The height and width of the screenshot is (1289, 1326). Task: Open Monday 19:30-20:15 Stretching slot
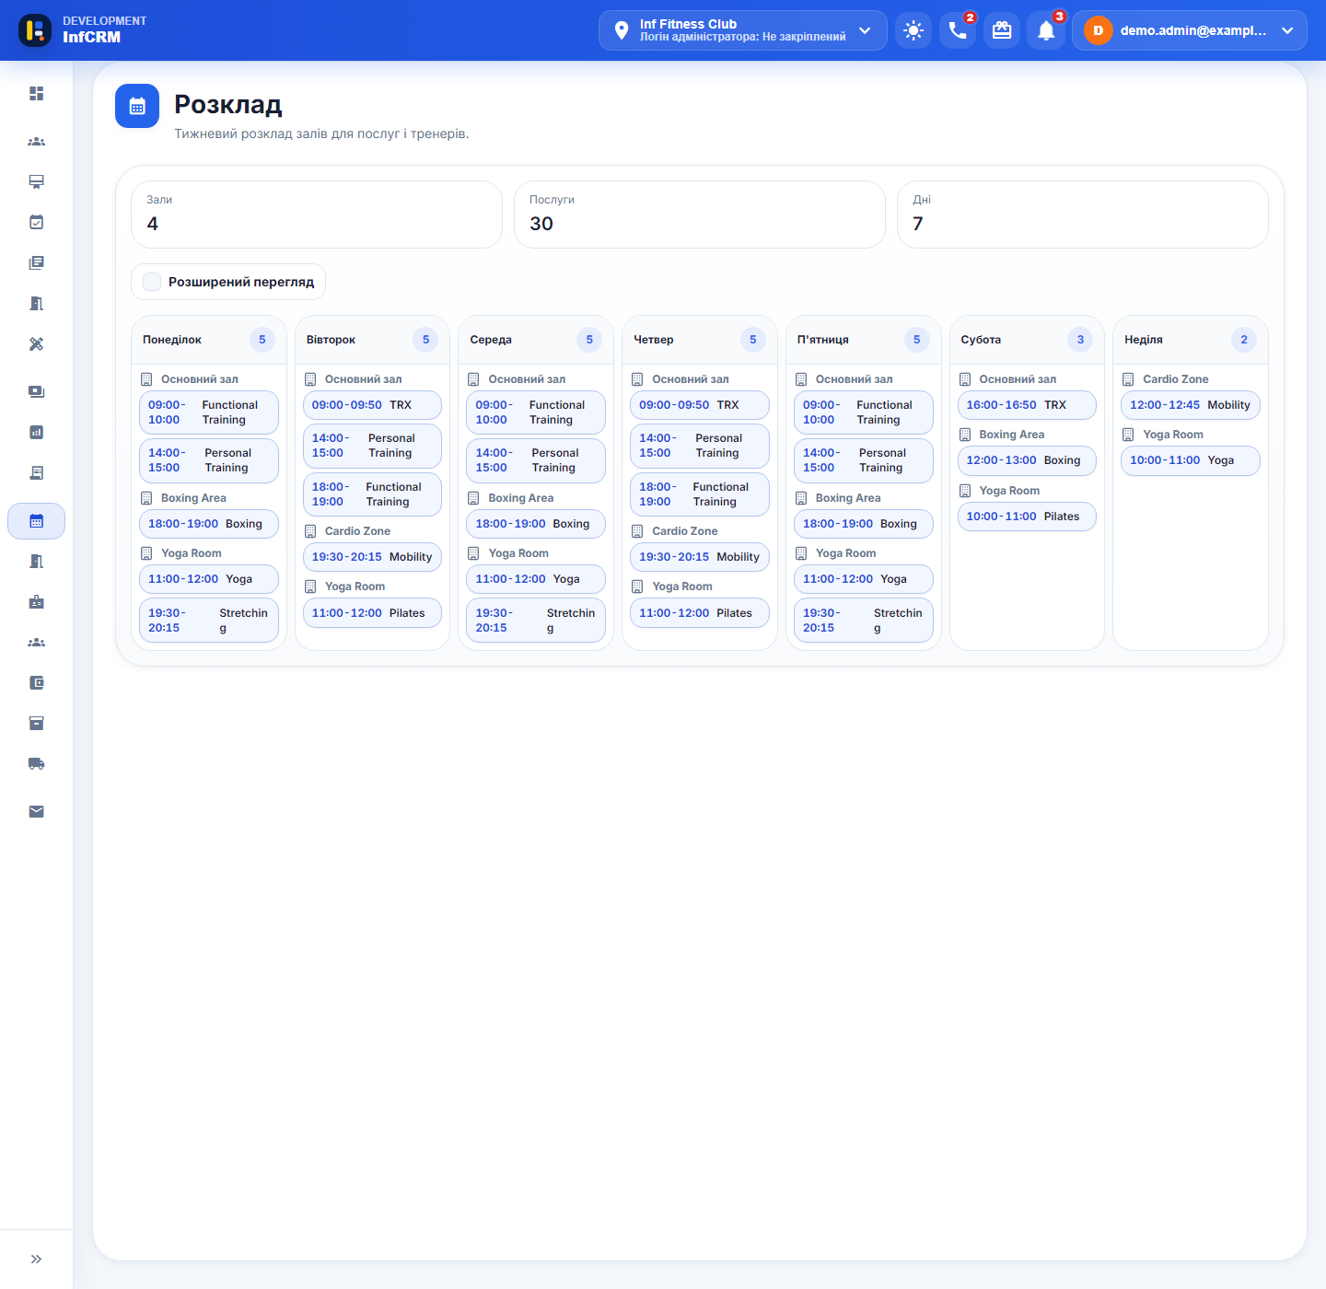point(209,621)
